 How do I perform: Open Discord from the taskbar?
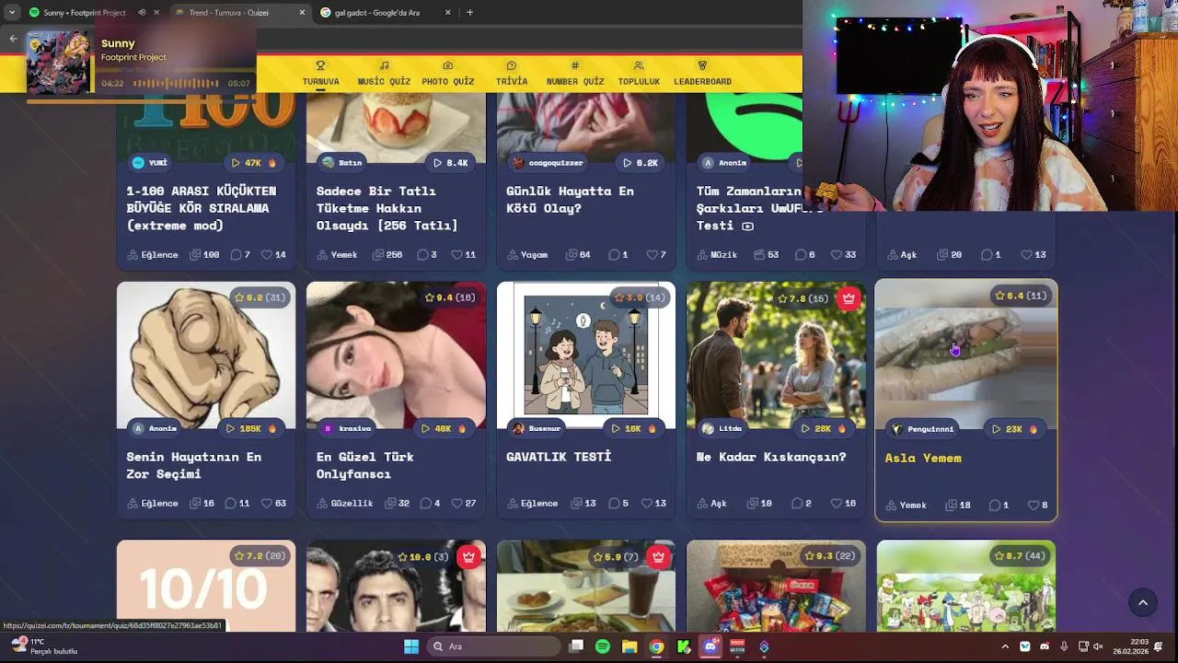[710, 646]
